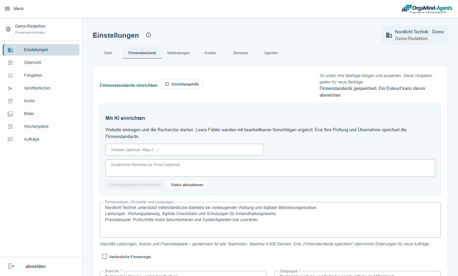This screenshot has height=276, width=458.
Task: Click the Aufträge message icon
Action: [x=10, y=139]
